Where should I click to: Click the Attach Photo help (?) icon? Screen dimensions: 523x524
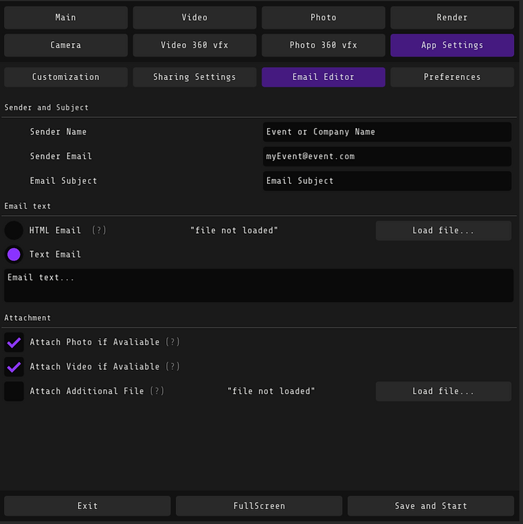[x=172, y=342]
